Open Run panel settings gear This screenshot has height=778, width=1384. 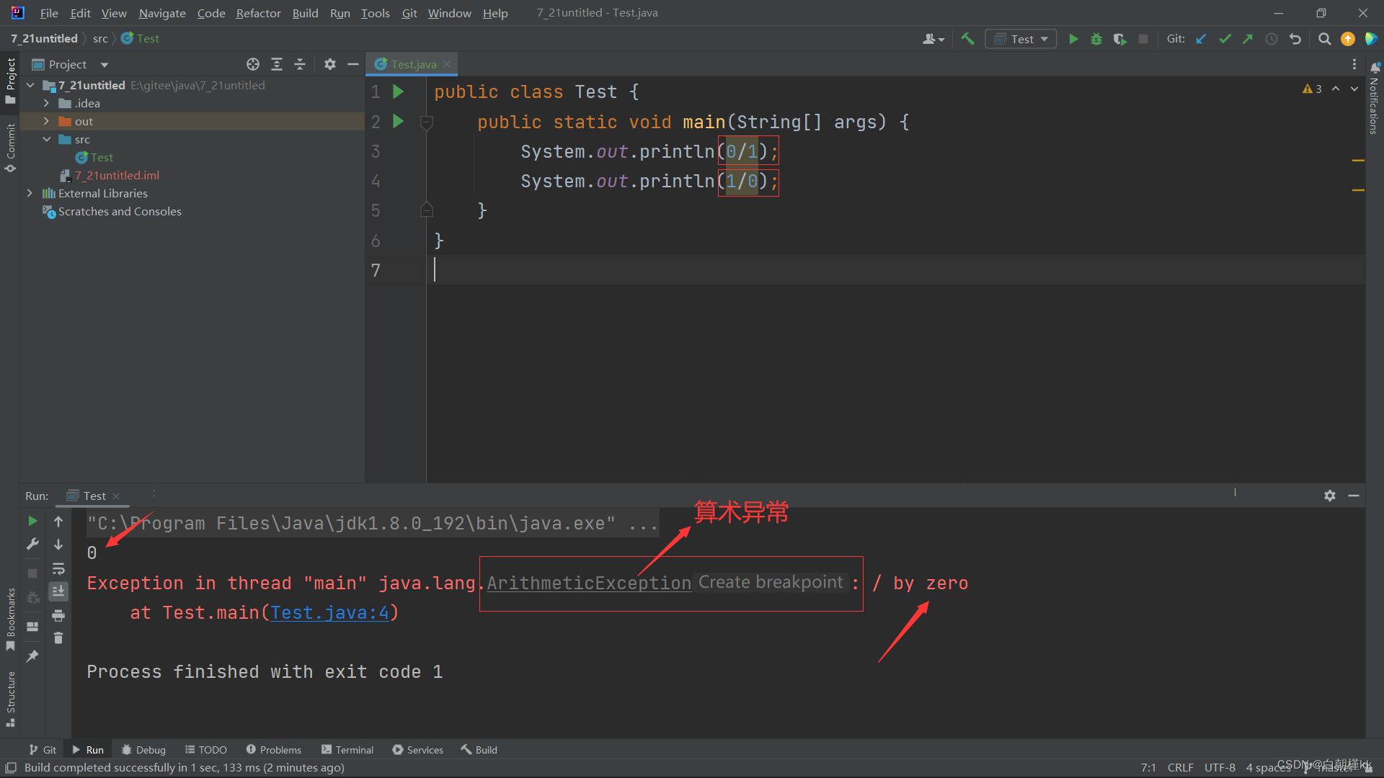[x=1330, y=496]
